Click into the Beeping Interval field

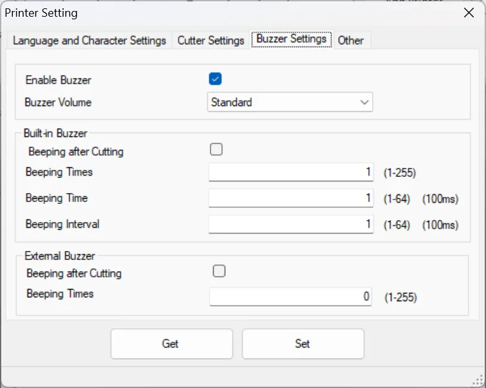tap(290, 224)
